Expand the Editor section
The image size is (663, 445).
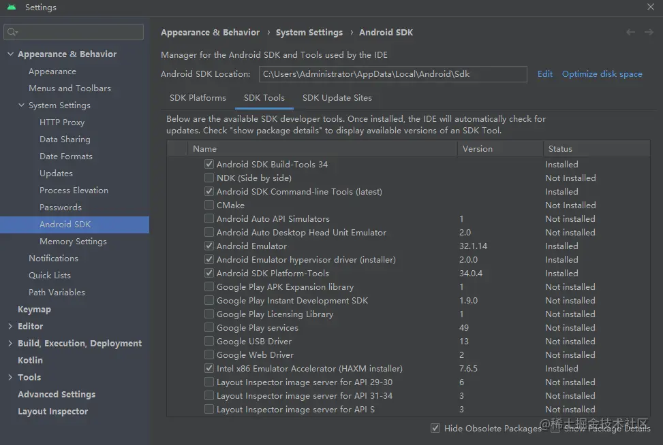pyautogui.click(x=10, y=326)
